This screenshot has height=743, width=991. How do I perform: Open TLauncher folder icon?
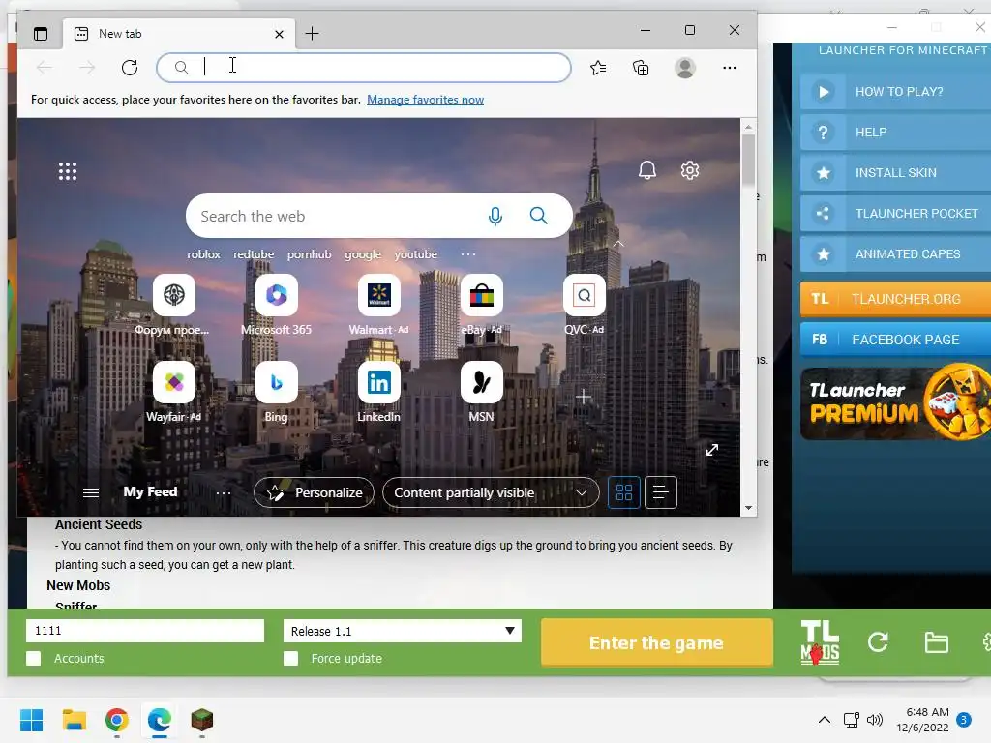point(936,642)
